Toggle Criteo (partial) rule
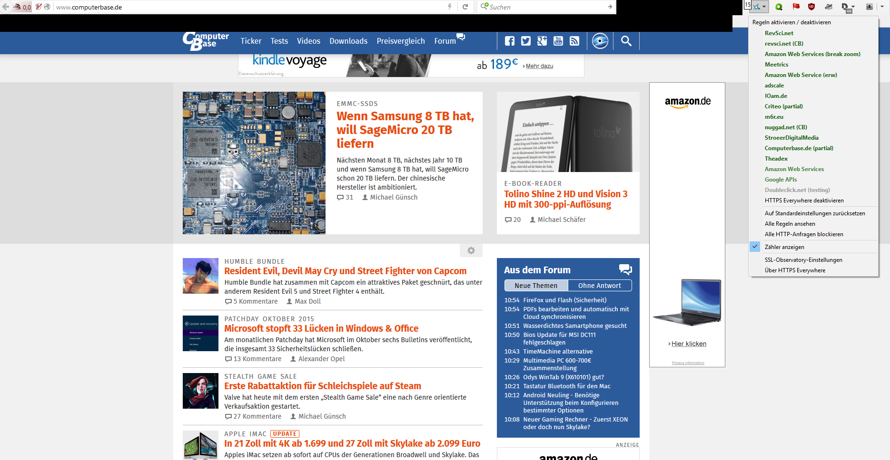Image resolution: width=890 pixels, height=460 pixels. (x=783, y=106)
